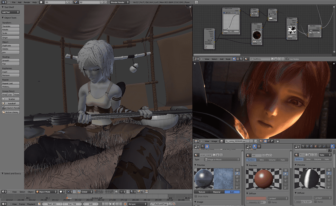Switch the red material display to Wire
The width and height of the screenshot is (336, 206).
tap(261, 160)
